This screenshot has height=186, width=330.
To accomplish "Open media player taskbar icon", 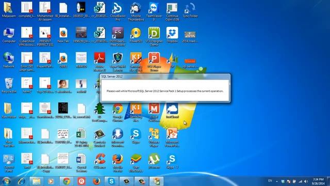I will (x=51, y=181).
